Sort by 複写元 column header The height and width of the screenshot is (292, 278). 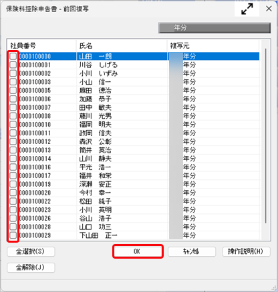(213, 46)
